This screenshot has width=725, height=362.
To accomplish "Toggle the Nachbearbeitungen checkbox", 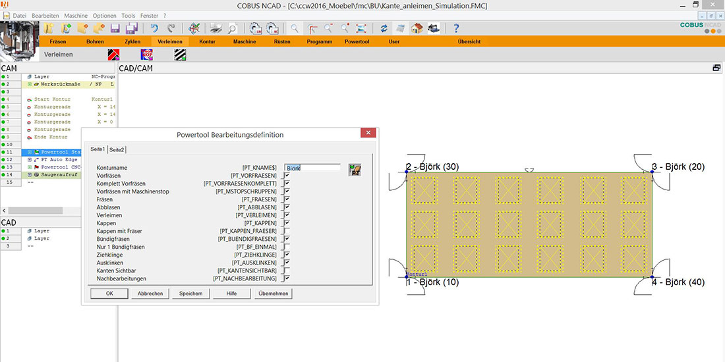I will point(287,278).
